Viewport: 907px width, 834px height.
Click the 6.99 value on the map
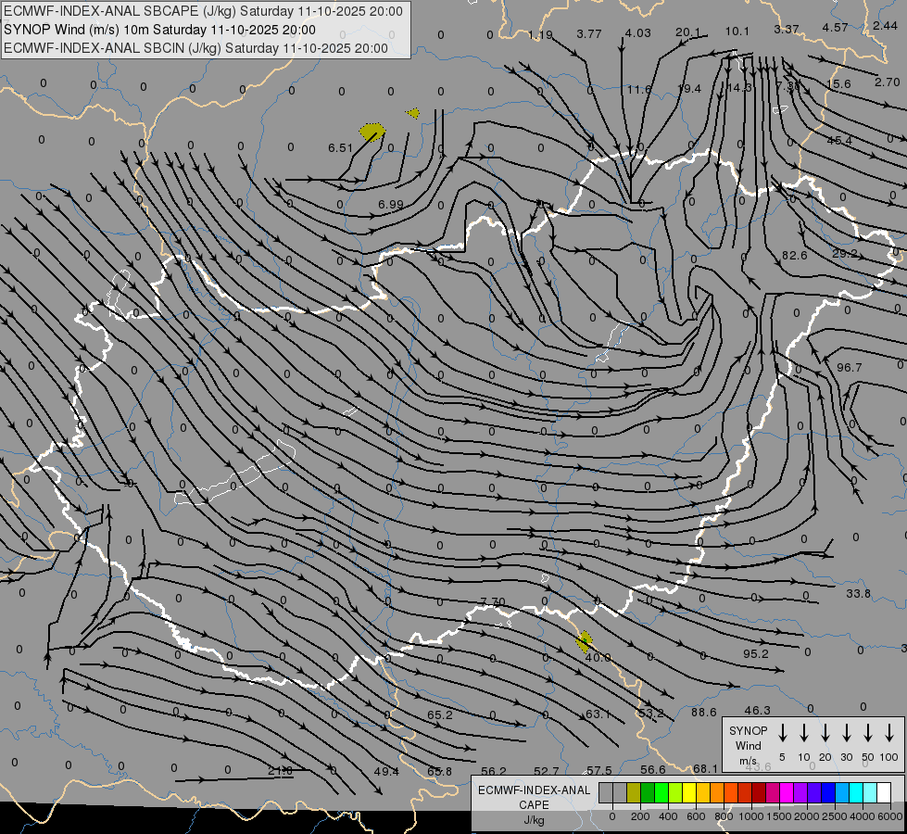click(x=390, y=204)
